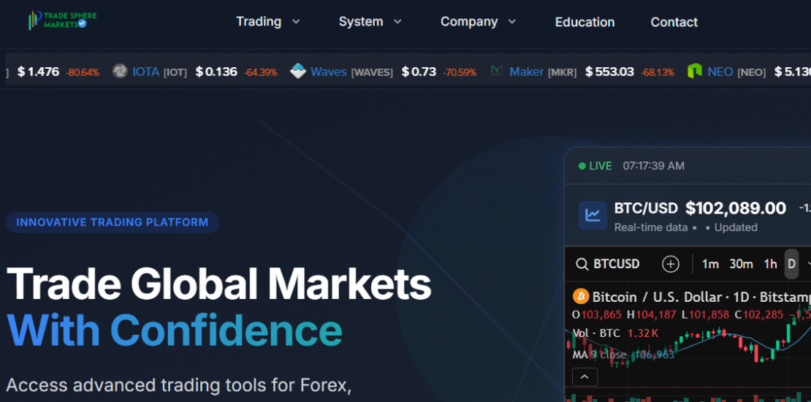Open the Company dropdown menu
This screenshot has height=402, width=811.
tap(478, 22)
